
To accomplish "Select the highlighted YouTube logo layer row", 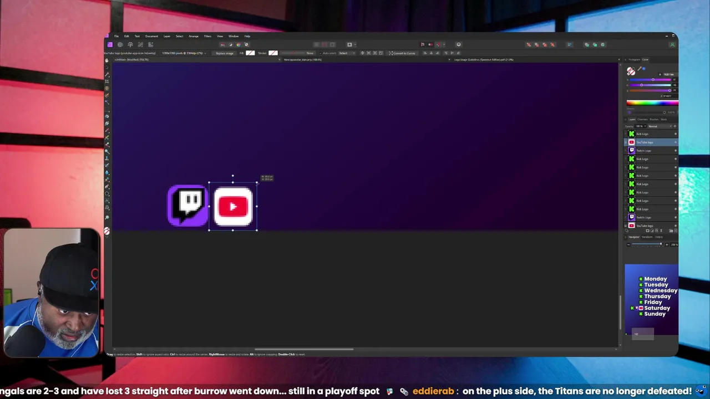I will [x=651, y=142].
